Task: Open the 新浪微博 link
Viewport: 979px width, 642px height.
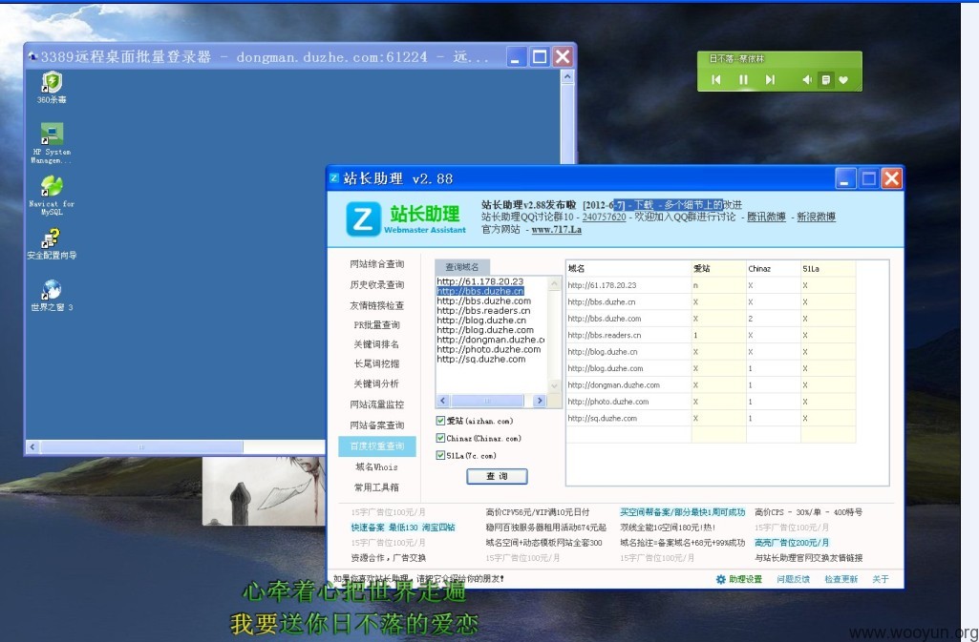Action: click(x=816, y=217)
